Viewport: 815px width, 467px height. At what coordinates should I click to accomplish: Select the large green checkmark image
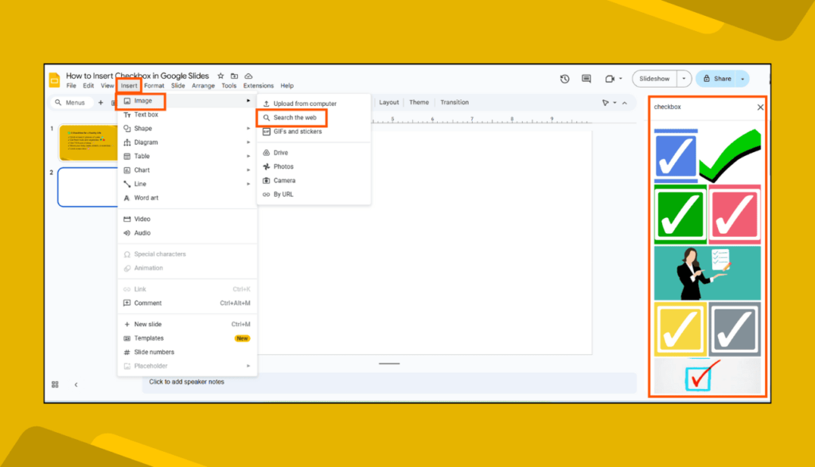[x=730, y=156]
